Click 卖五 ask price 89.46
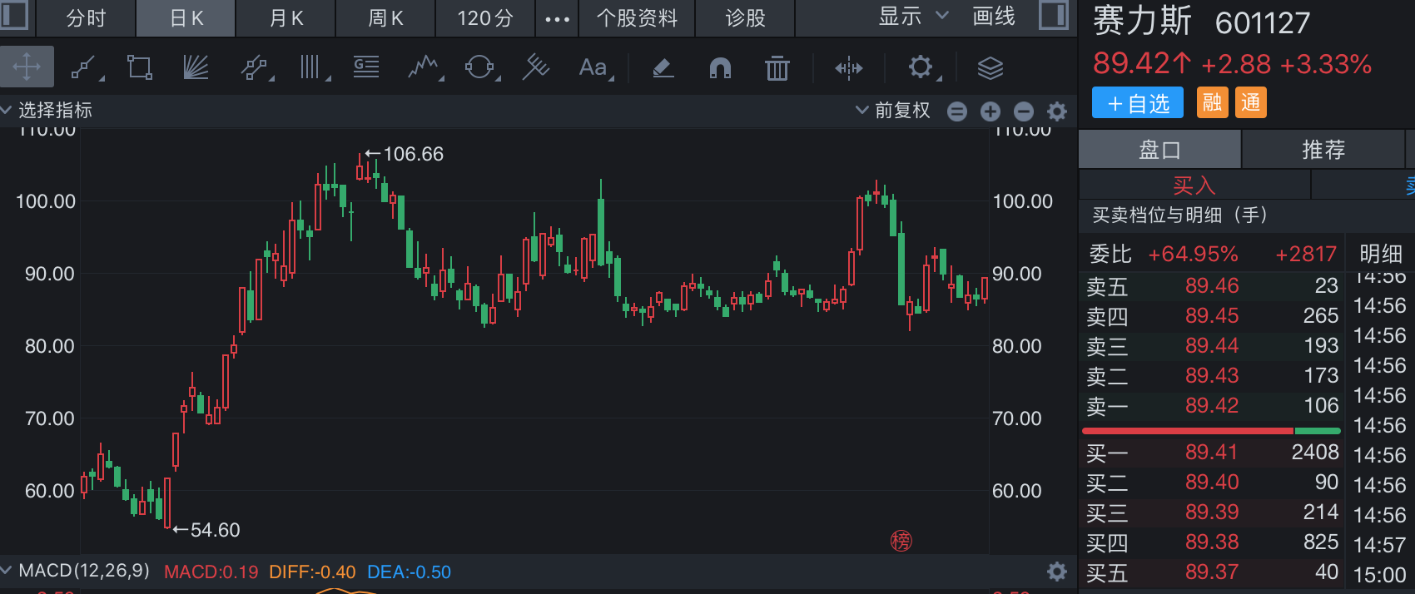 [1212, 286]
